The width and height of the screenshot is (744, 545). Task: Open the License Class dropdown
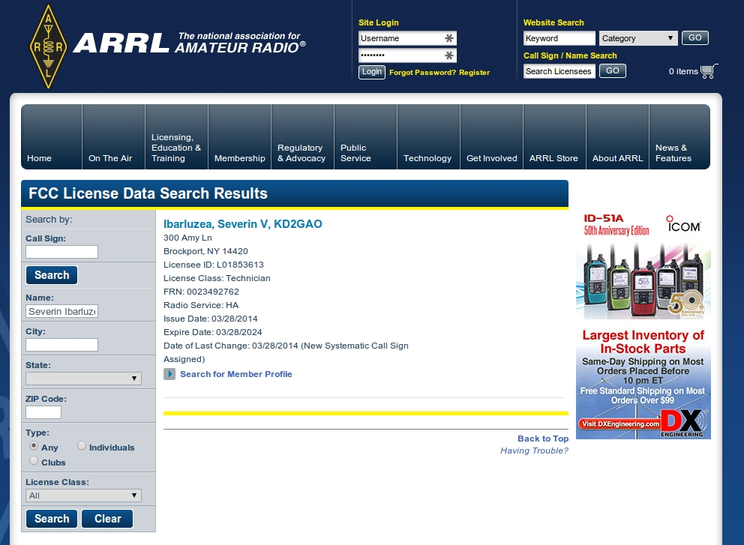pos(83,496)
